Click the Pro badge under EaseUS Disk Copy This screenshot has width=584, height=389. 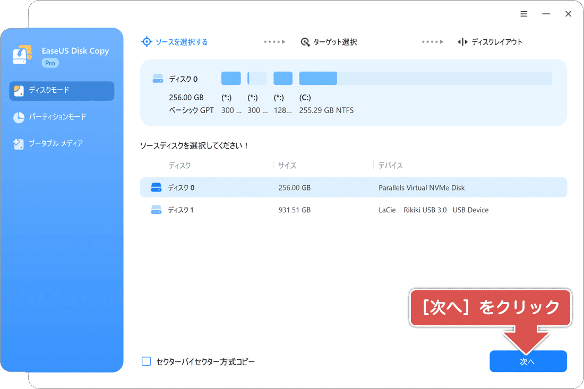(x=50, y=63)
